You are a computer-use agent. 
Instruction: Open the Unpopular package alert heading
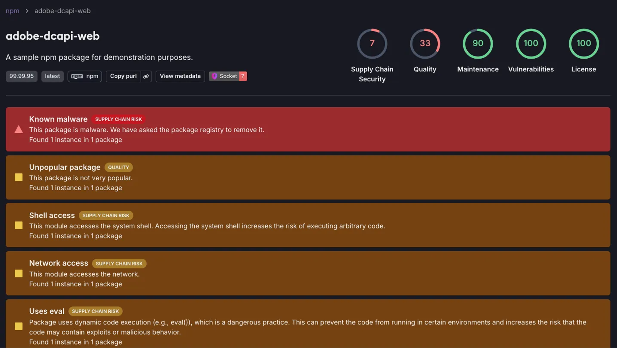65,167
